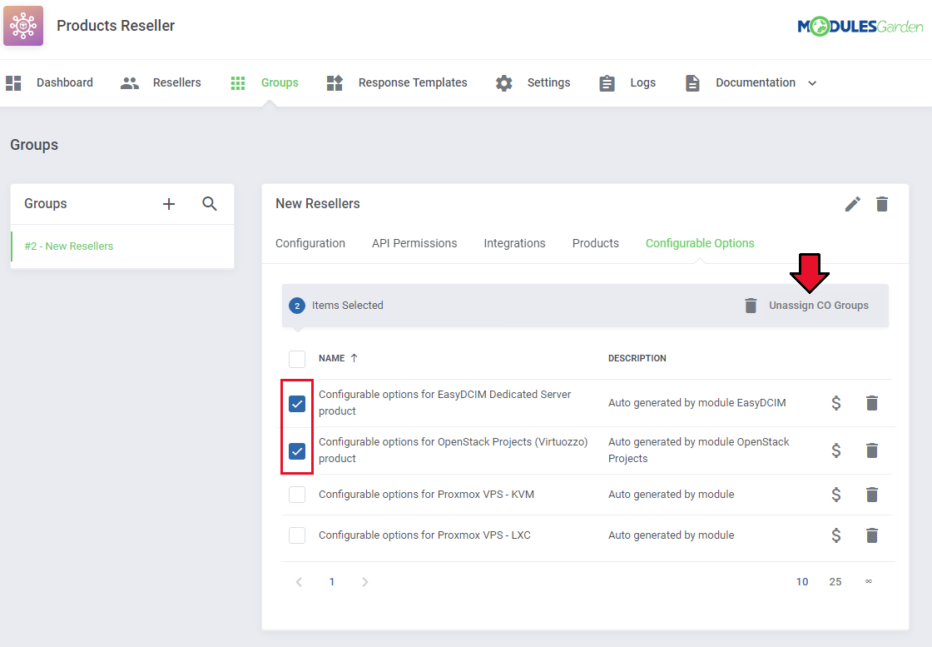
Task: Click 'Items Selected' label
Action: click(x=348, y=306)
